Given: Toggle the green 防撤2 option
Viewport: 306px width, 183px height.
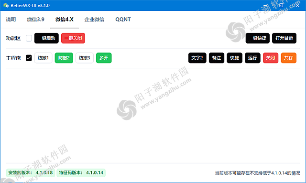Looking at the screenshot, I should click(x=64, y=58).
